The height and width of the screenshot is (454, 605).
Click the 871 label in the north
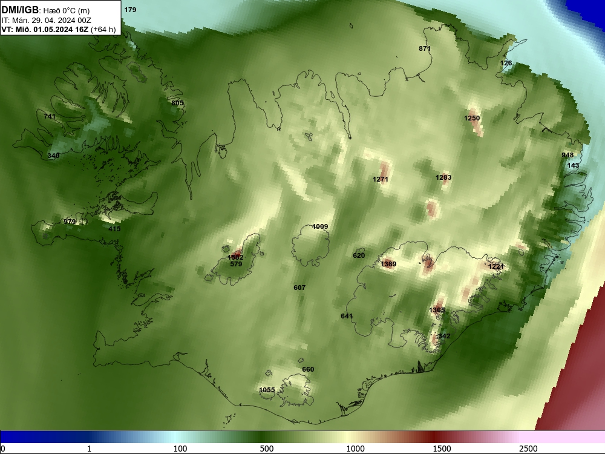(x=425, y=48)
